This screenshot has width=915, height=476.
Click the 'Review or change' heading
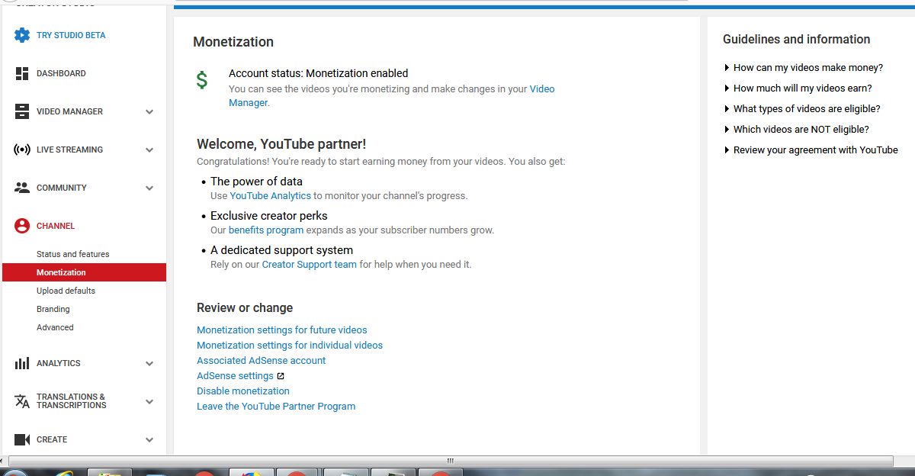click(245, 308)
